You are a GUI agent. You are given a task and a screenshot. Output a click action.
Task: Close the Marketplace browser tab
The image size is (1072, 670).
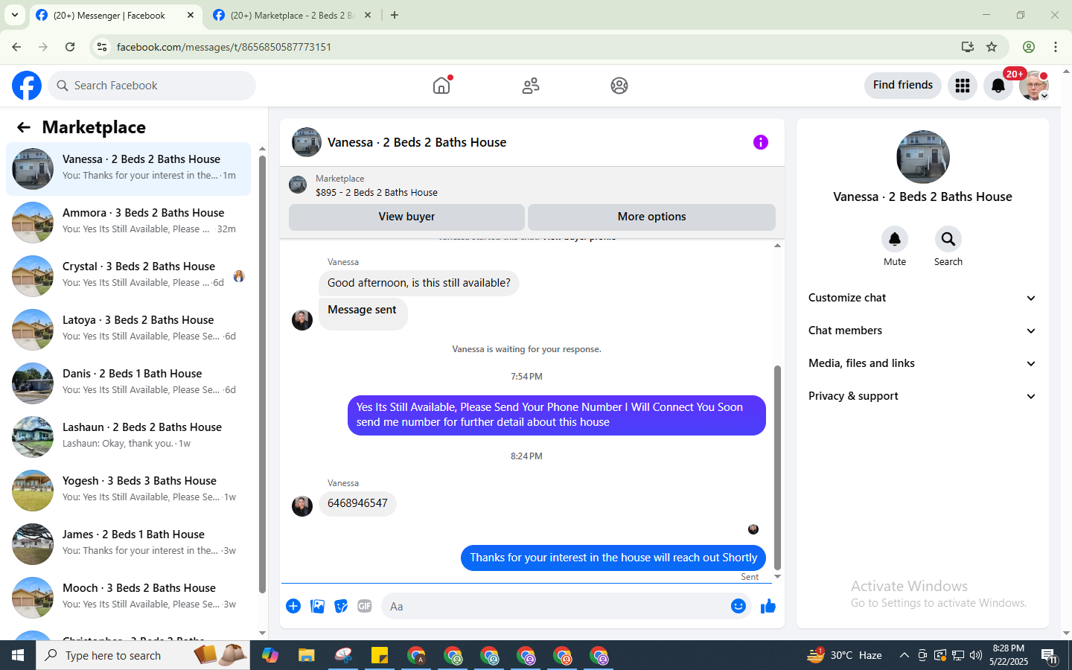[x=368, y=15]
